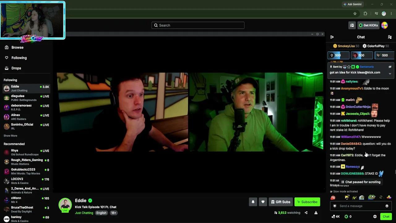This screenshot has height=223, width=396.
Task: Hide the pinned message with the eye-slash icon
Action: 390,67
